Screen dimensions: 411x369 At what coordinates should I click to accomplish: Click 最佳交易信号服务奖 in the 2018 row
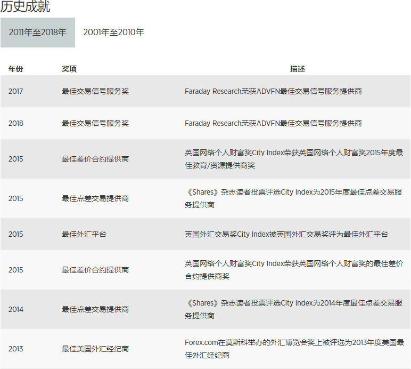[x=95, y=123]
